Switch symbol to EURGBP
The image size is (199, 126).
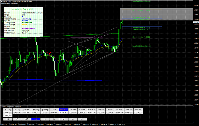point(45,113)
